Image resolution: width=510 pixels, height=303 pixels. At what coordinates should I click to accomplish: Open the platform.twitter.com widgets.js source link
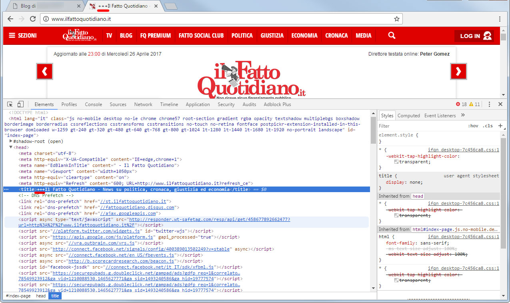click(96, 231)
